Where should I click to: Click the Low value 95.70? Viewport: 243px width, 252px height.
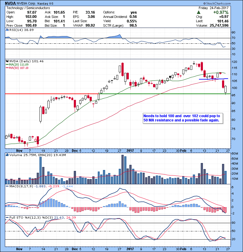coord(32,21)
